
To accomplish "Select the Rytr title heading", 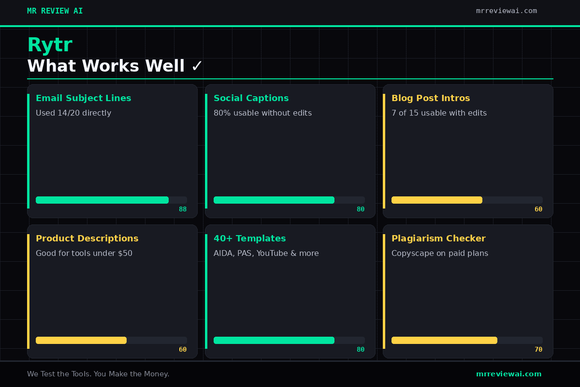I will click(x=50, y=45).
